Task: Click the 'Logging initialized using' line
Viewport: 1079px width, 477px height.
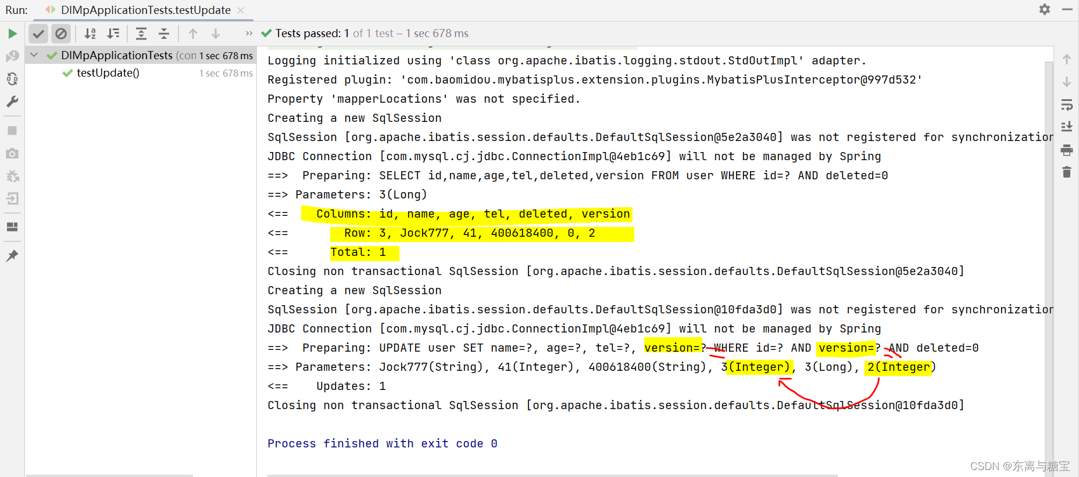Action: tap(567, 60)
